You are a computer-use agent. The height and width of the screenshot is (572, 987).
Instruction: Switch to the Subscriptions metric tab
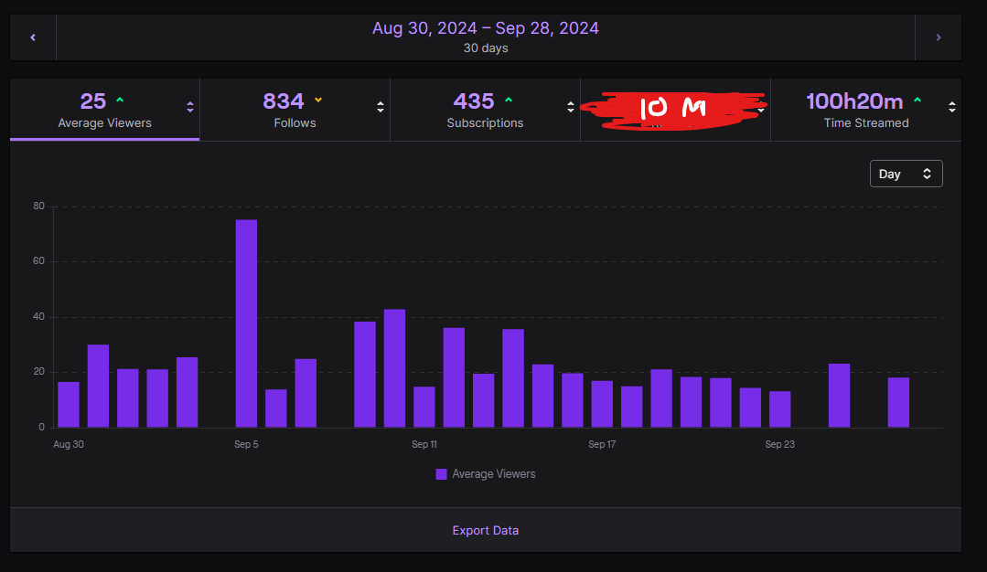pyautogui.click(x=485, y=110)
